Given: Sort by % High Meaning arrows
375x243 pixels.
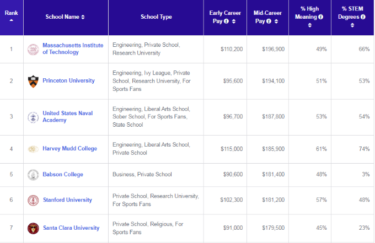Looking at the screenshot, I should tap(310, 25).
